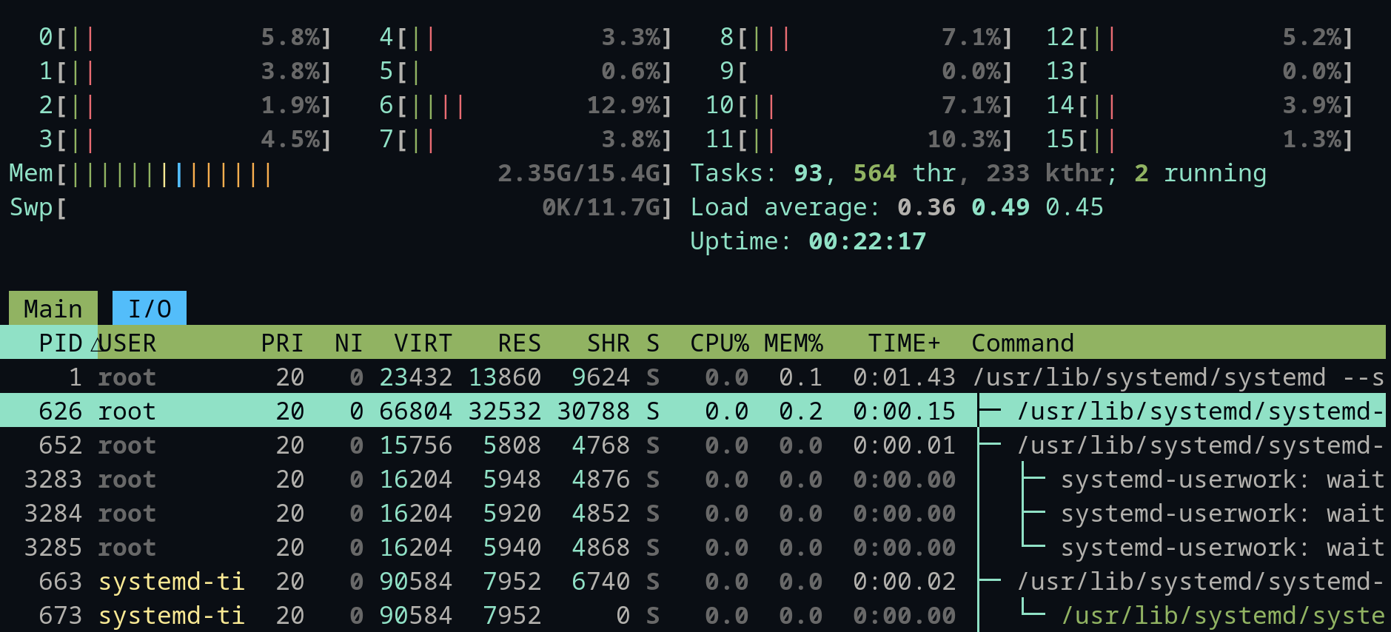Switch to the Main tab
This screenshot has height=632, width=1391.
tap(53, 308)
